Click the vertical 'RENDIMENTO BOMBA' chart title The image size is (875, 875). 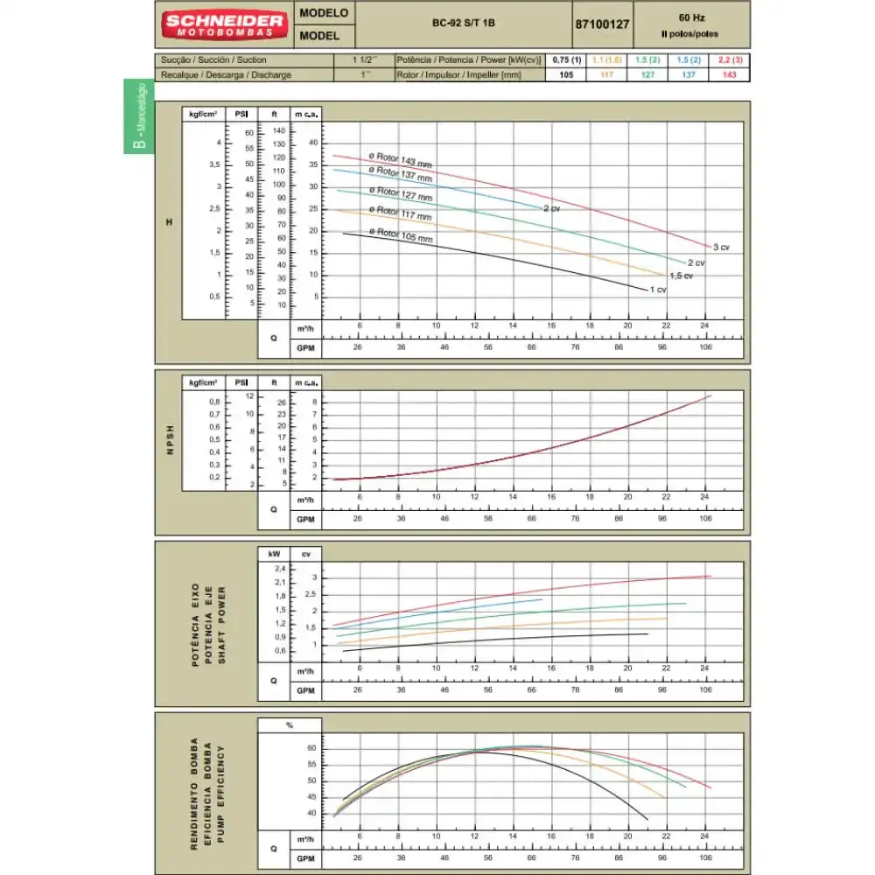pyautogui.click(x=193, y=794)
